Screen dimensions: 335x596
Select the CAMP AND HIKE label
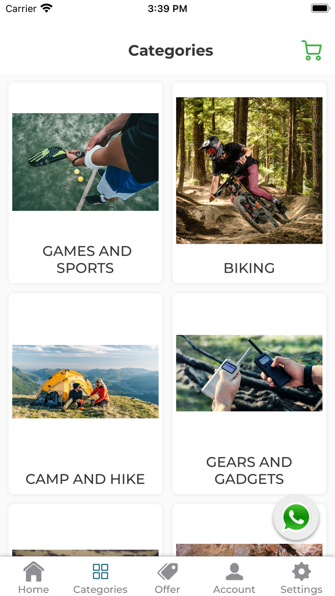click(x=85, y=479)
